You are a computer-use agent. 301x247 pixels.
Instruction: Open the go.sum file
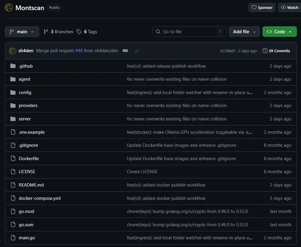(x=26, y=225)
